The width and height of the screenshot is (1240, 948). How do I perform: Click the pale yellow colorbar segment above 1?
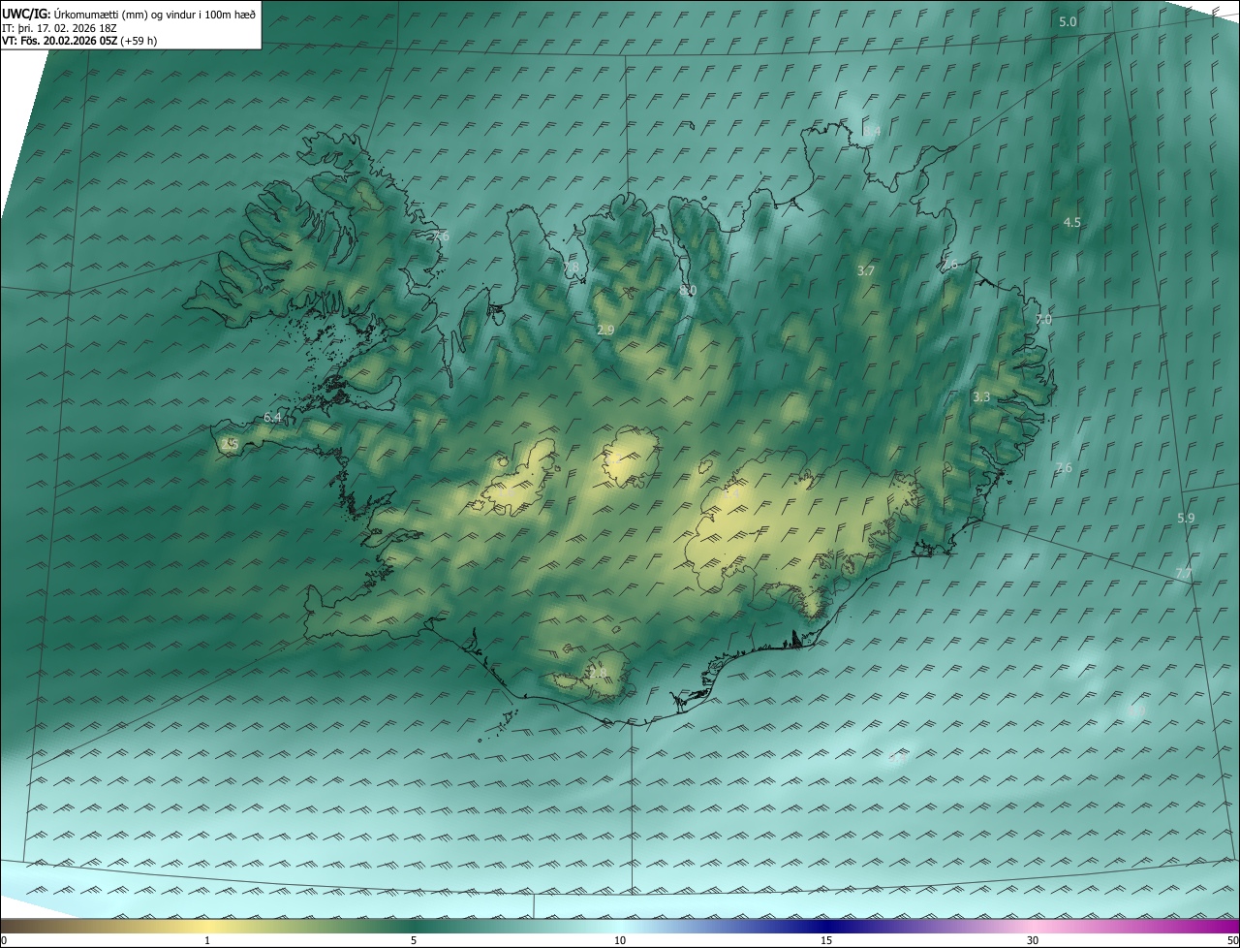[207, 926]
